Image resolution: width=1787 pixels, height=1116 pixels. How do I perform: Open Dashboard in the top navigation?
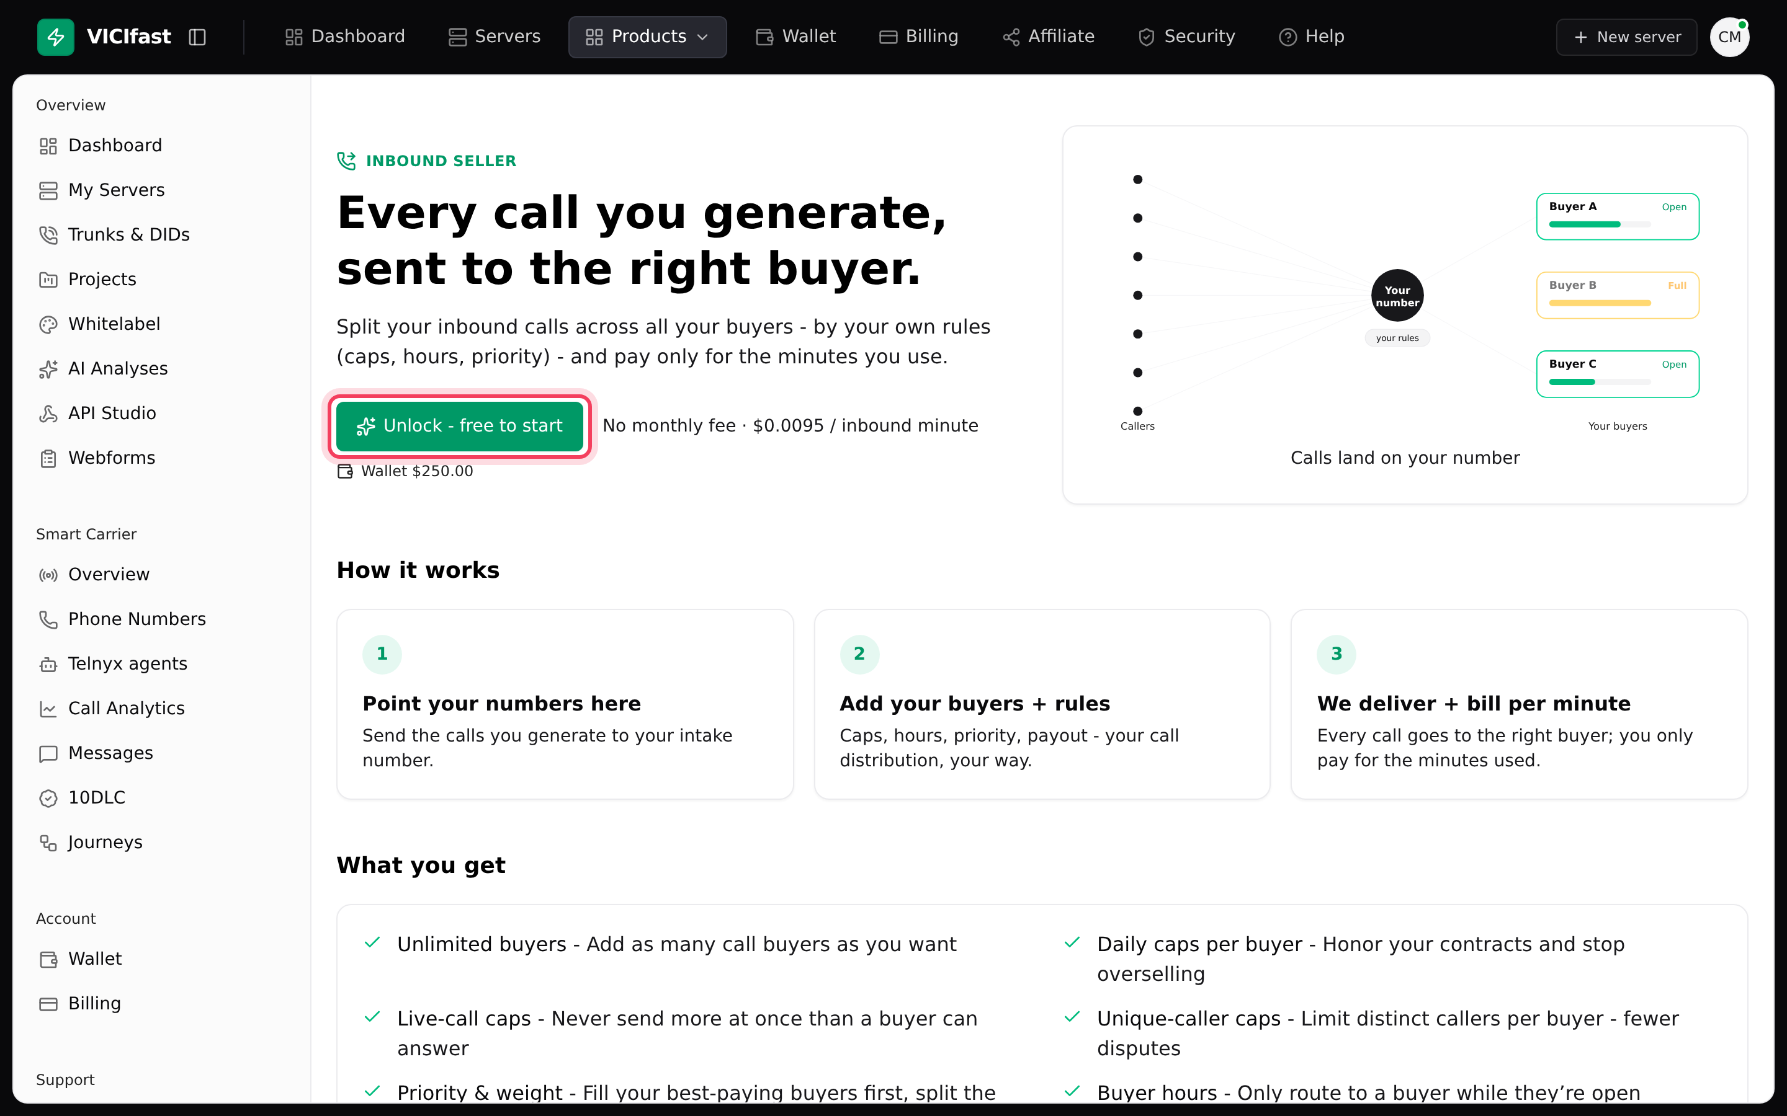coord(345,37)
